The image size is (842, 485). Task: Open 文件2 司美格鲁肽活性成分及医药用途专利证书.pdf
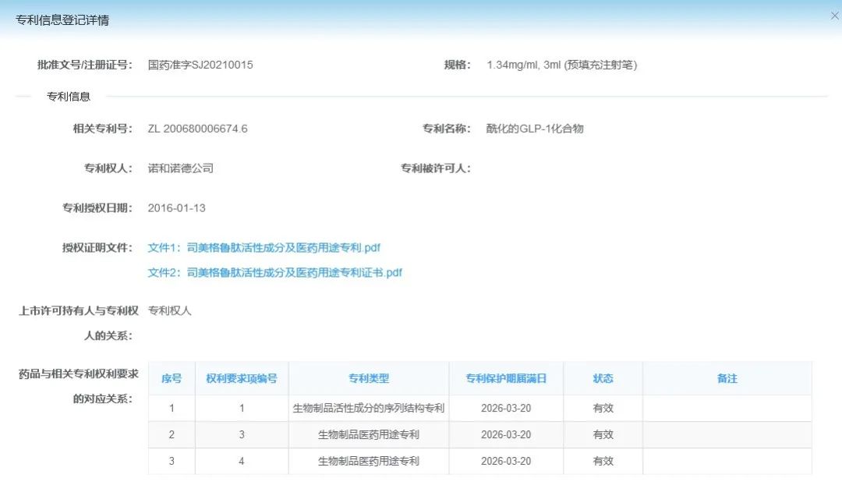pos(275,272)
